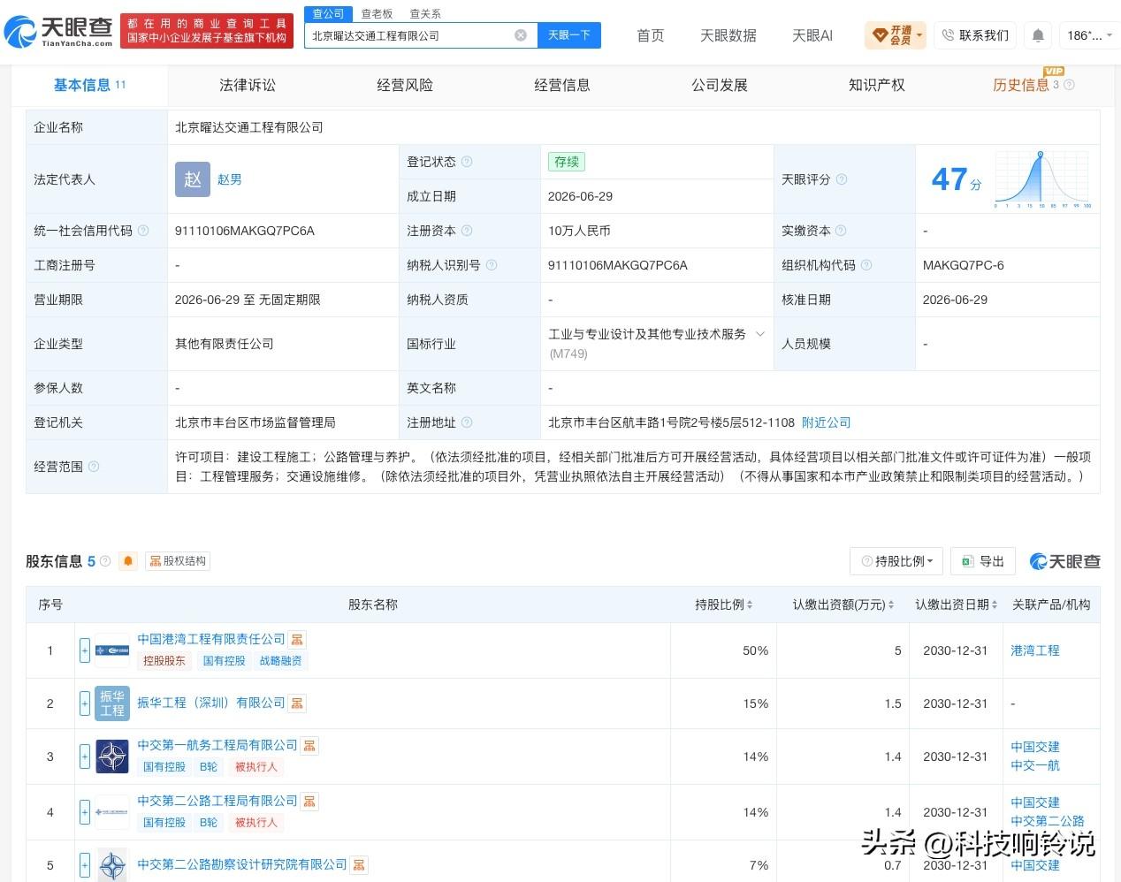
Task: Switch to 基本信息 tab
Action: [89, 85]
